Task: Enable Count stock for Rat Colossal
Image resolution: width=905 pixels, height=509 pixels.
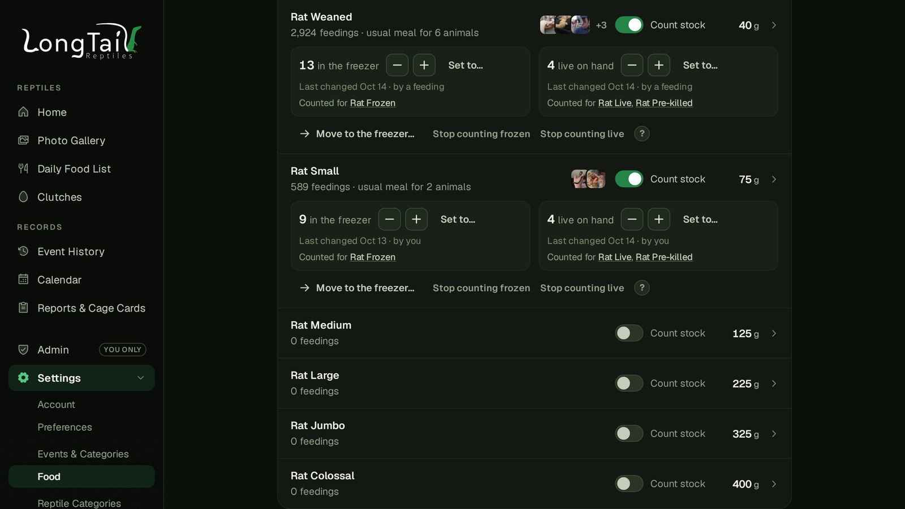Action: 629,484
